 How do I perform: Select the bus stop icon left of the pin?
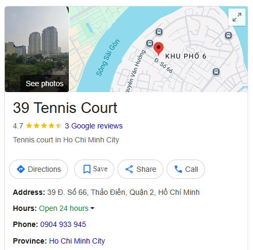pos(149,43)
